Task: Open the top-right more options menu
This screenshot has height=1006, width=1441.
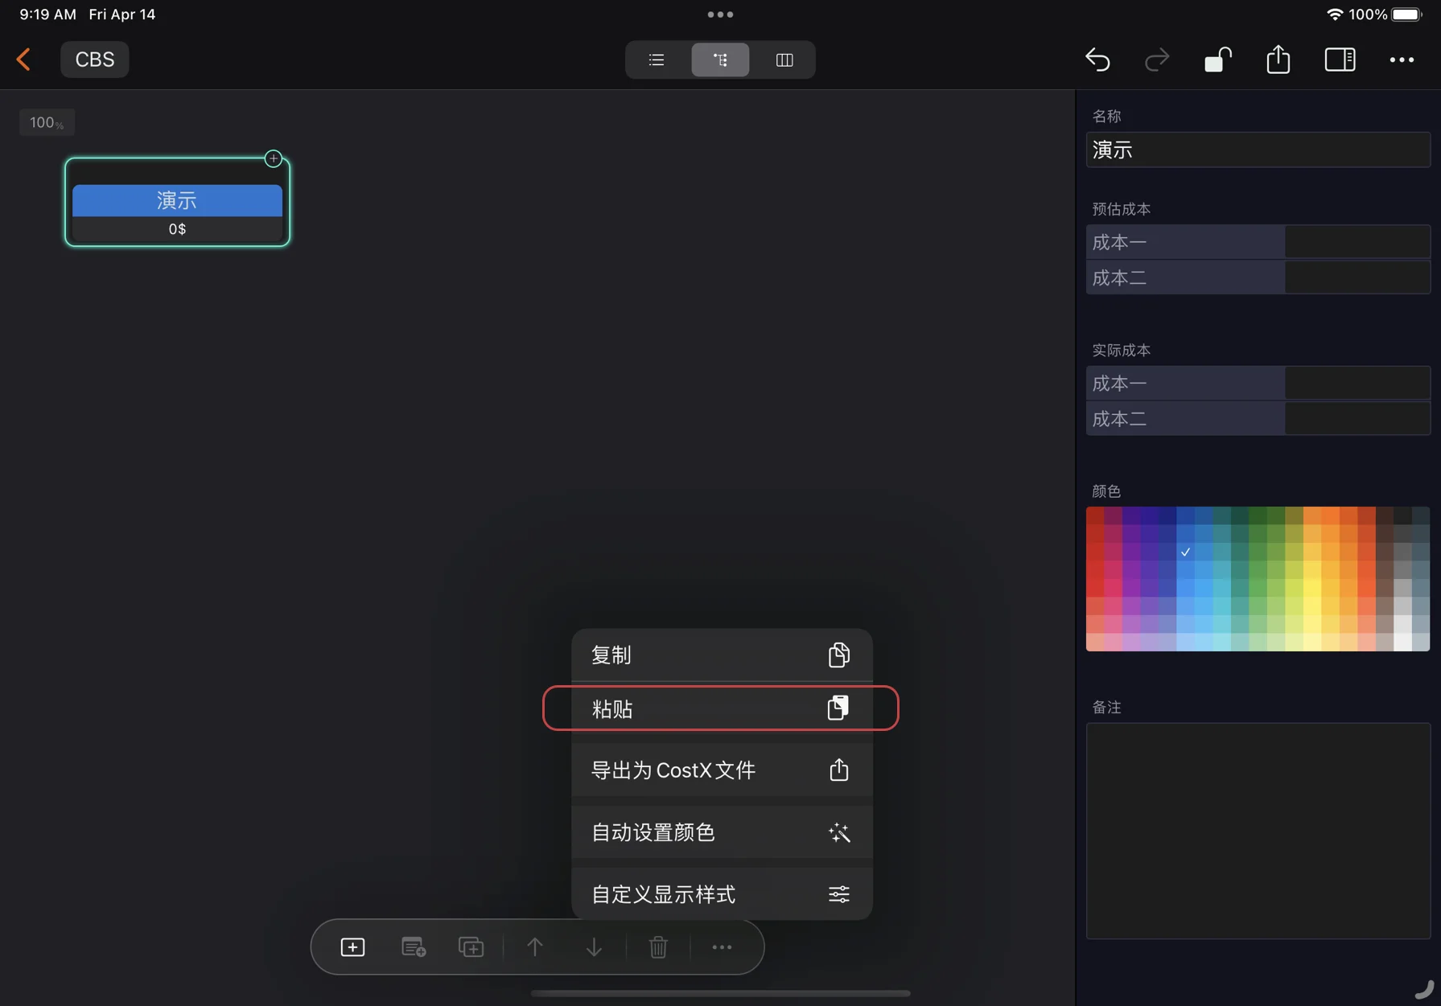Action: [x=1402, y=60]
